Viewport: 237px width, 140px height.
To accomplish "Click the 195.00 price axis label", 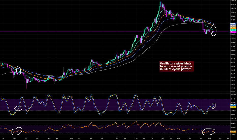I will click(x=234, y=84).
